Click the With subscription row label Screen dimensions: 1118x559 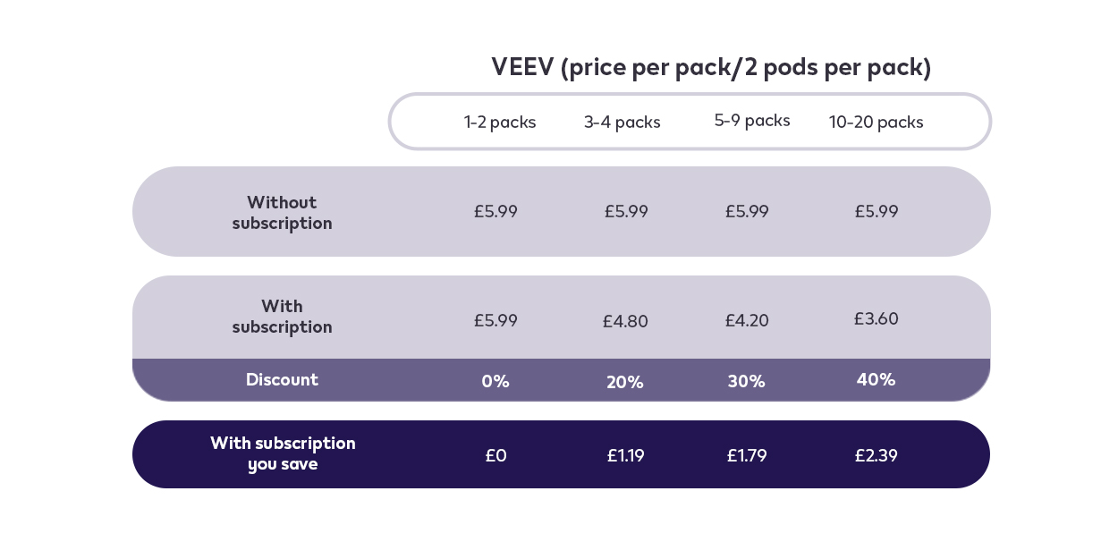[x=282, y=317]
